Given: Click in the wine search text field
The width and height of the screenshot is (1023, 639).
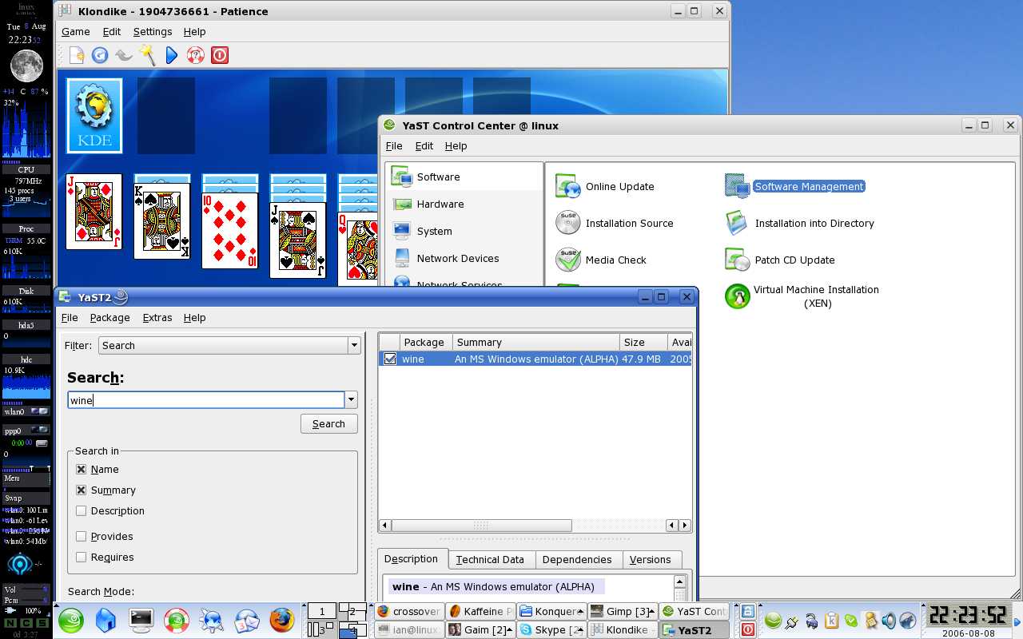Looking at the screenshot, I should (x=206, y=400).
